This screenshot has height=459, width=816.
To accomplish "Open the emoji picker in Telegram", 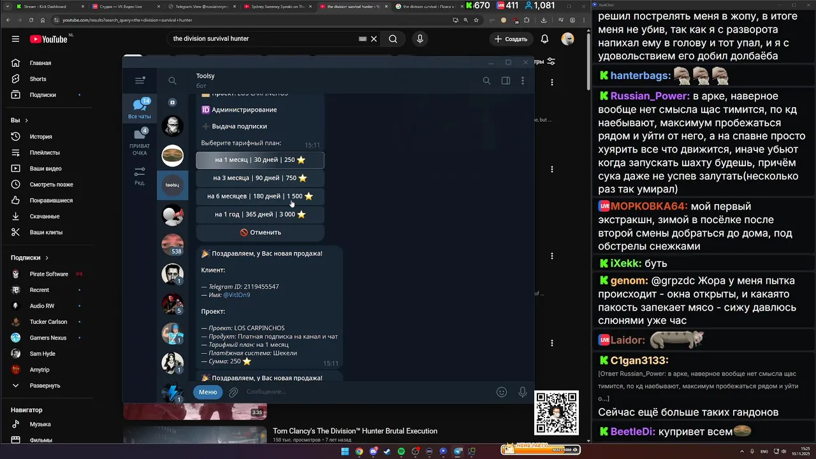I will (502, 392).
